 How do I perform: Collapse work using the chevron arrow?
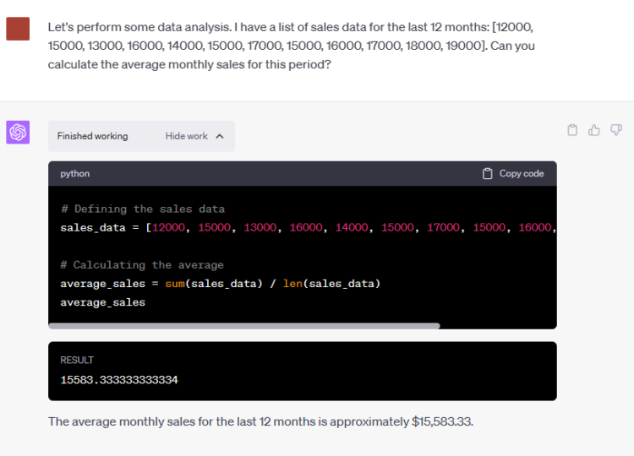tap(220, 136)
